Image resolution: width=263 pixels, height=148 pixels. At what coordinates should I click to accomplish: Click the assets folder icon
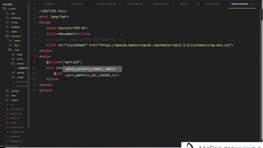10,41
